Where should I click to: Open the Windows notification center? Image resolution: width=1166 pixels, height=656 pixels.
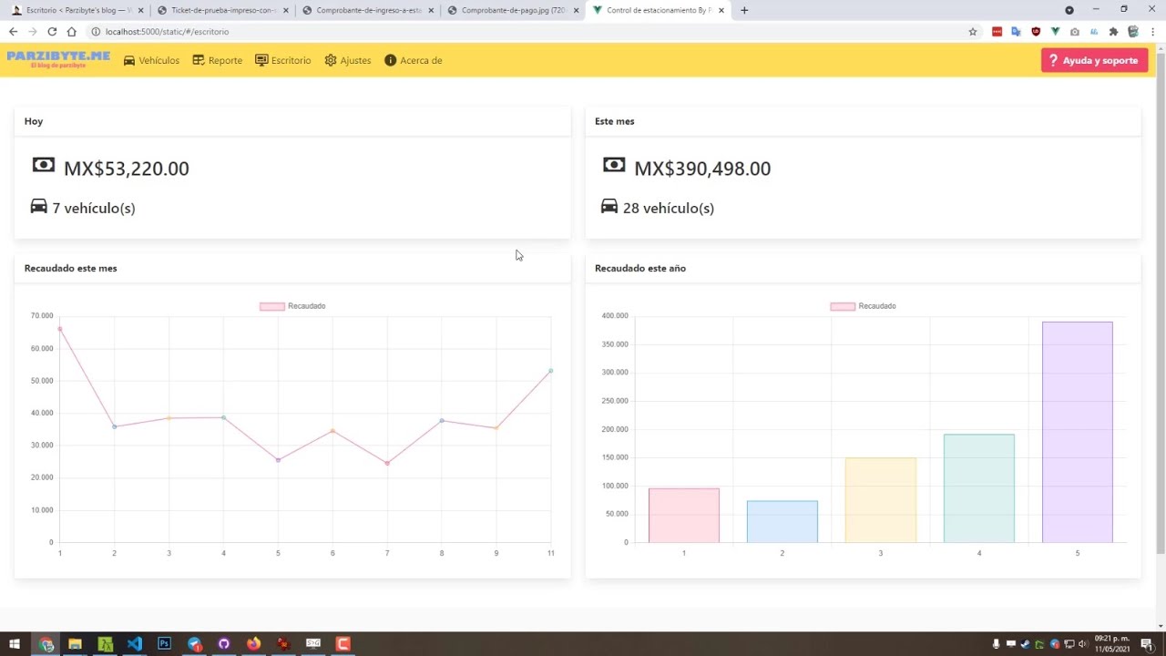[x=1147, y=644]
